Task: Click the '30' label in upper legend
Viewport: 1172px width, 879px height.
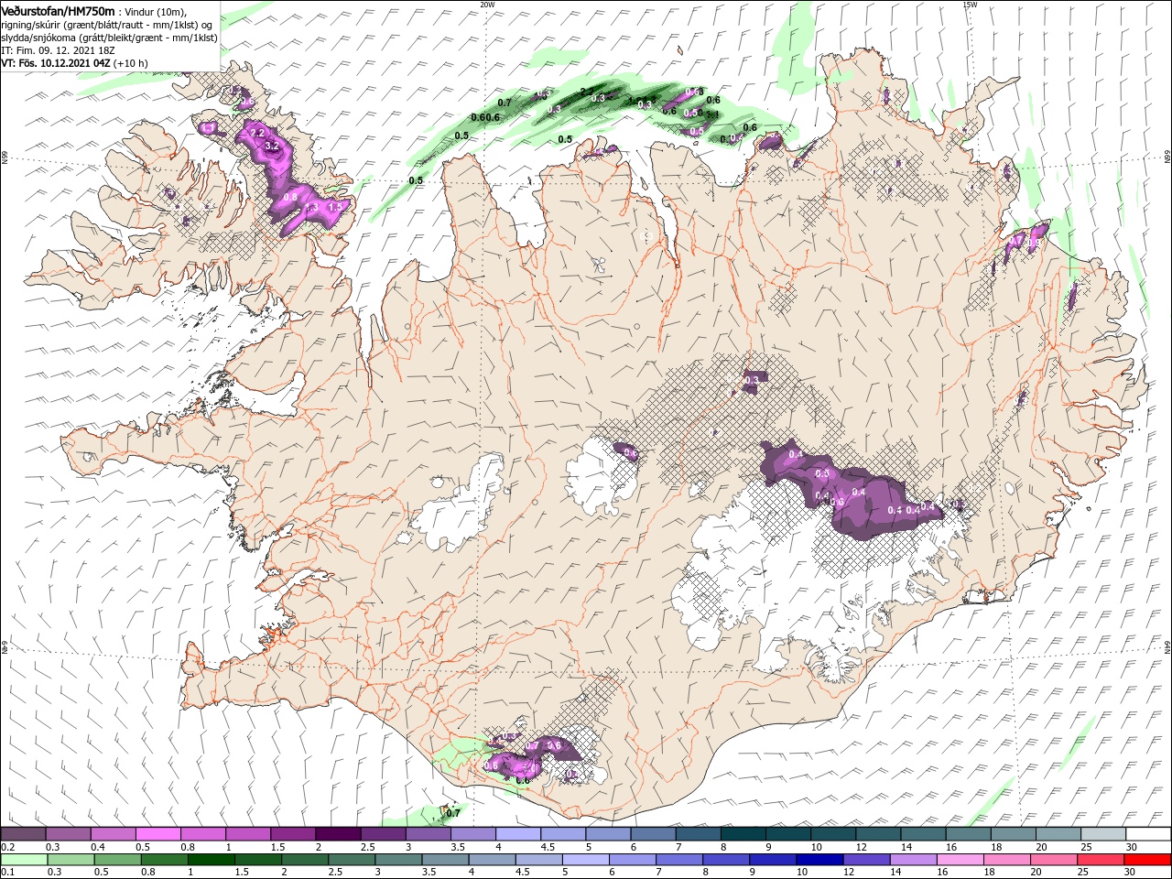Action: pos(1132,847)
